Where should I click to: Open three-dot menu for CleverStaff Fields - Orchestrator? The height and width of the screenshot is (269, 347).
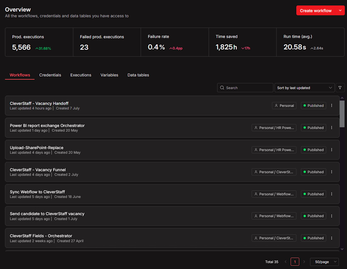point(332,238)
